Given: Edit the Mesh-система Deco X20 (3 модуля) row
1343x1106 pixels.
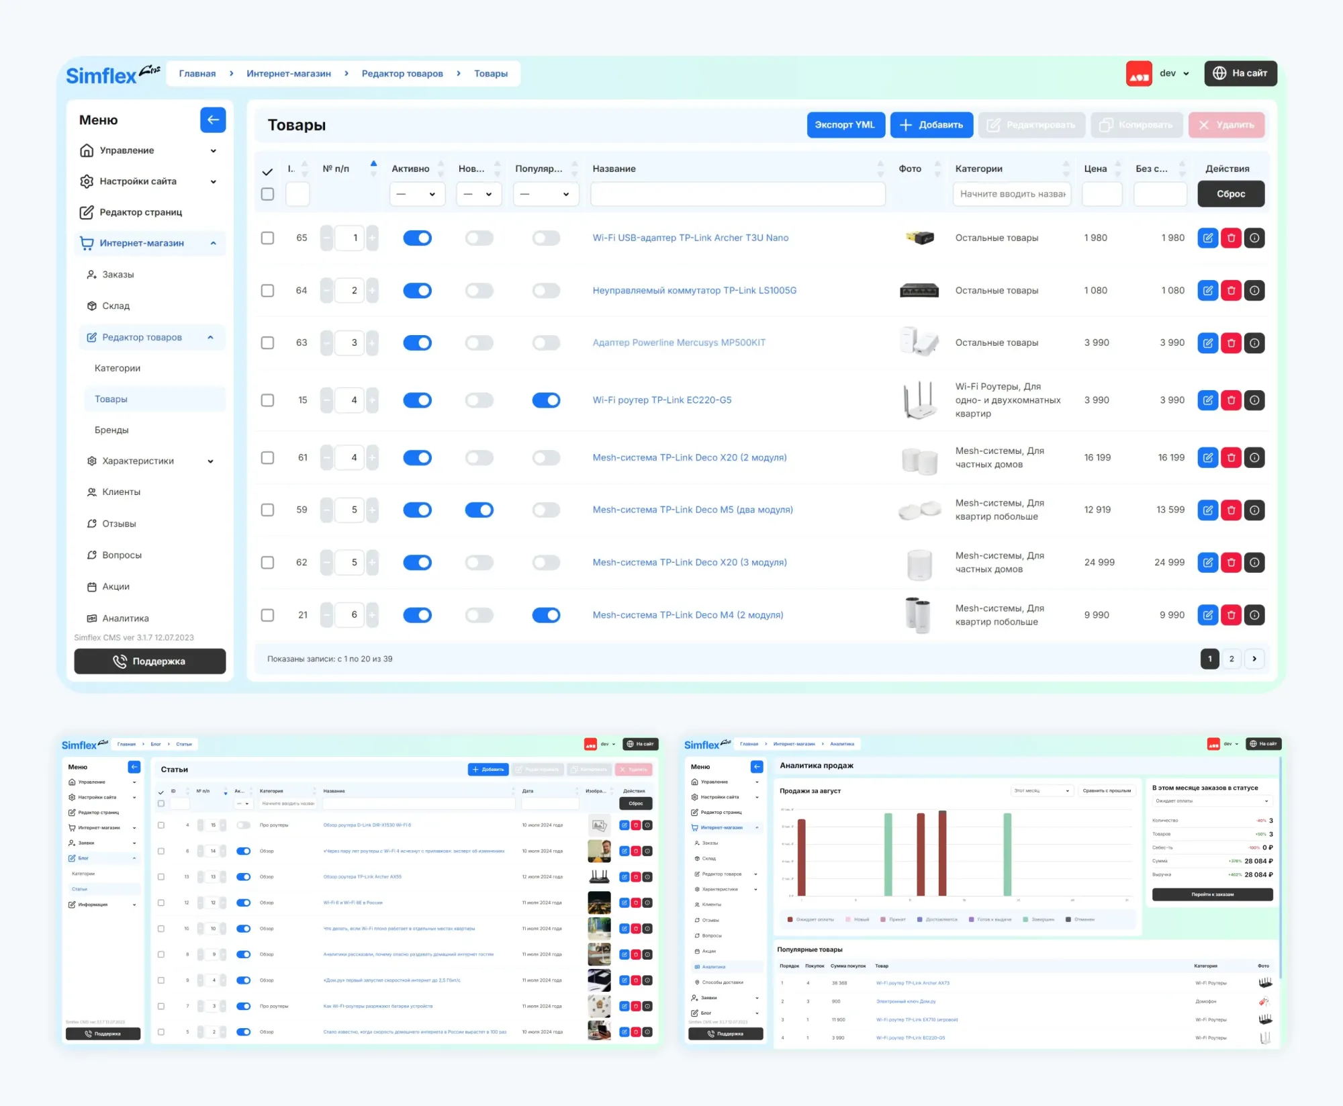Looking at the screenshot, I should tap(1207, 563).
